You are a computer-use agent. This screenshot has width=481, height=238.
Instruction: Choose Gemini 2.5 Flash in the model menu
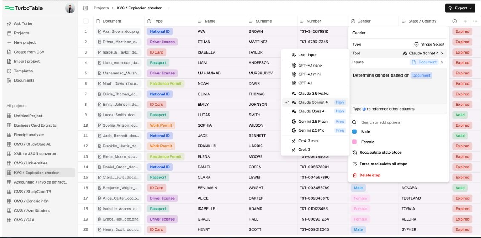point(313,122)
